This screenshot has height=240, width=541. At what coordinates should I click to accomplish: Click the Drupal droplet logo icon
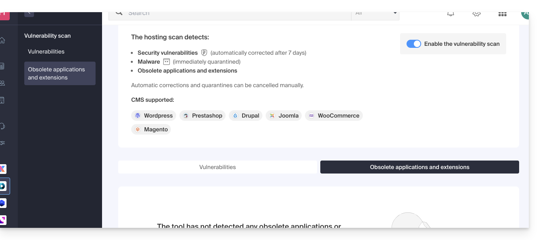tap(235, 116)
